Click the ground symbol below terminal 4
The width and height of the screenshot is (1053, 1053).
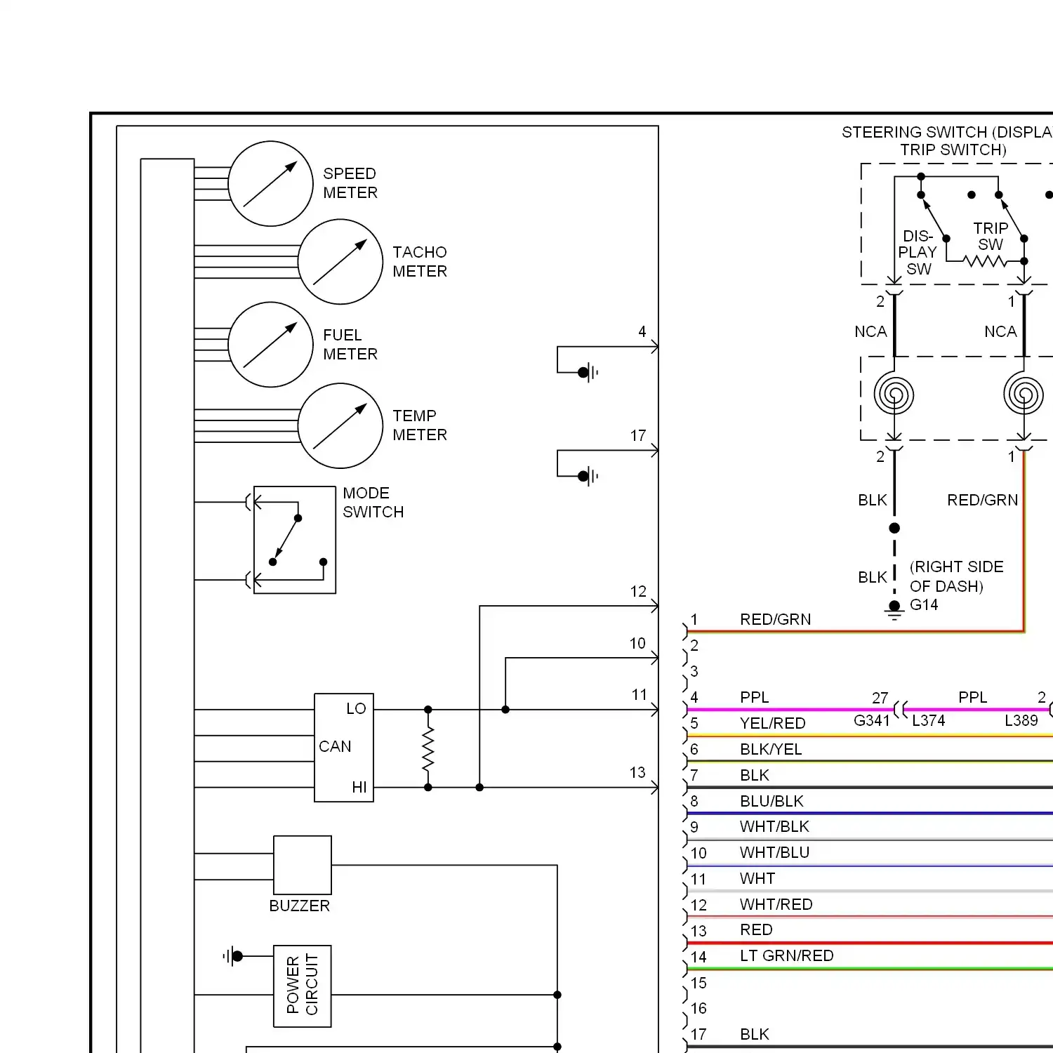(588, 372)
